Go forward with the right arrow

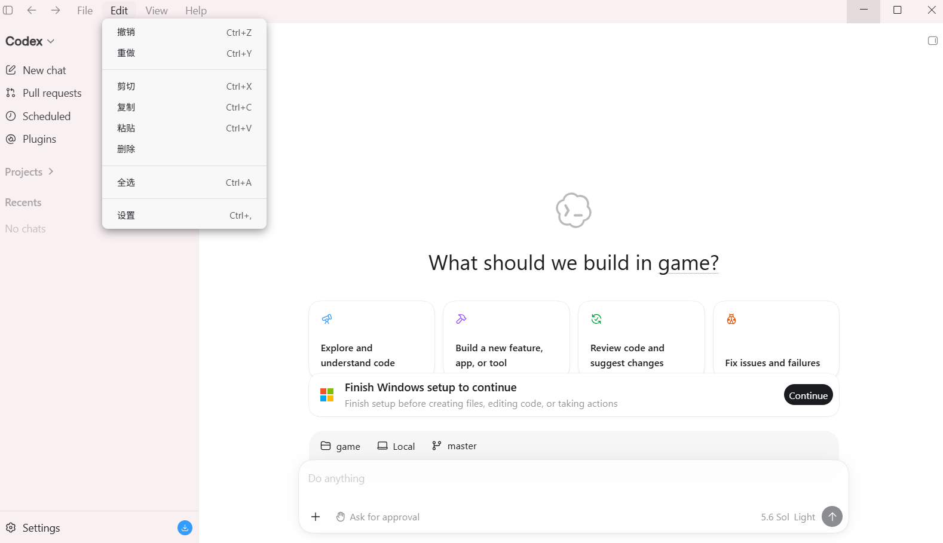pos(56,10)
